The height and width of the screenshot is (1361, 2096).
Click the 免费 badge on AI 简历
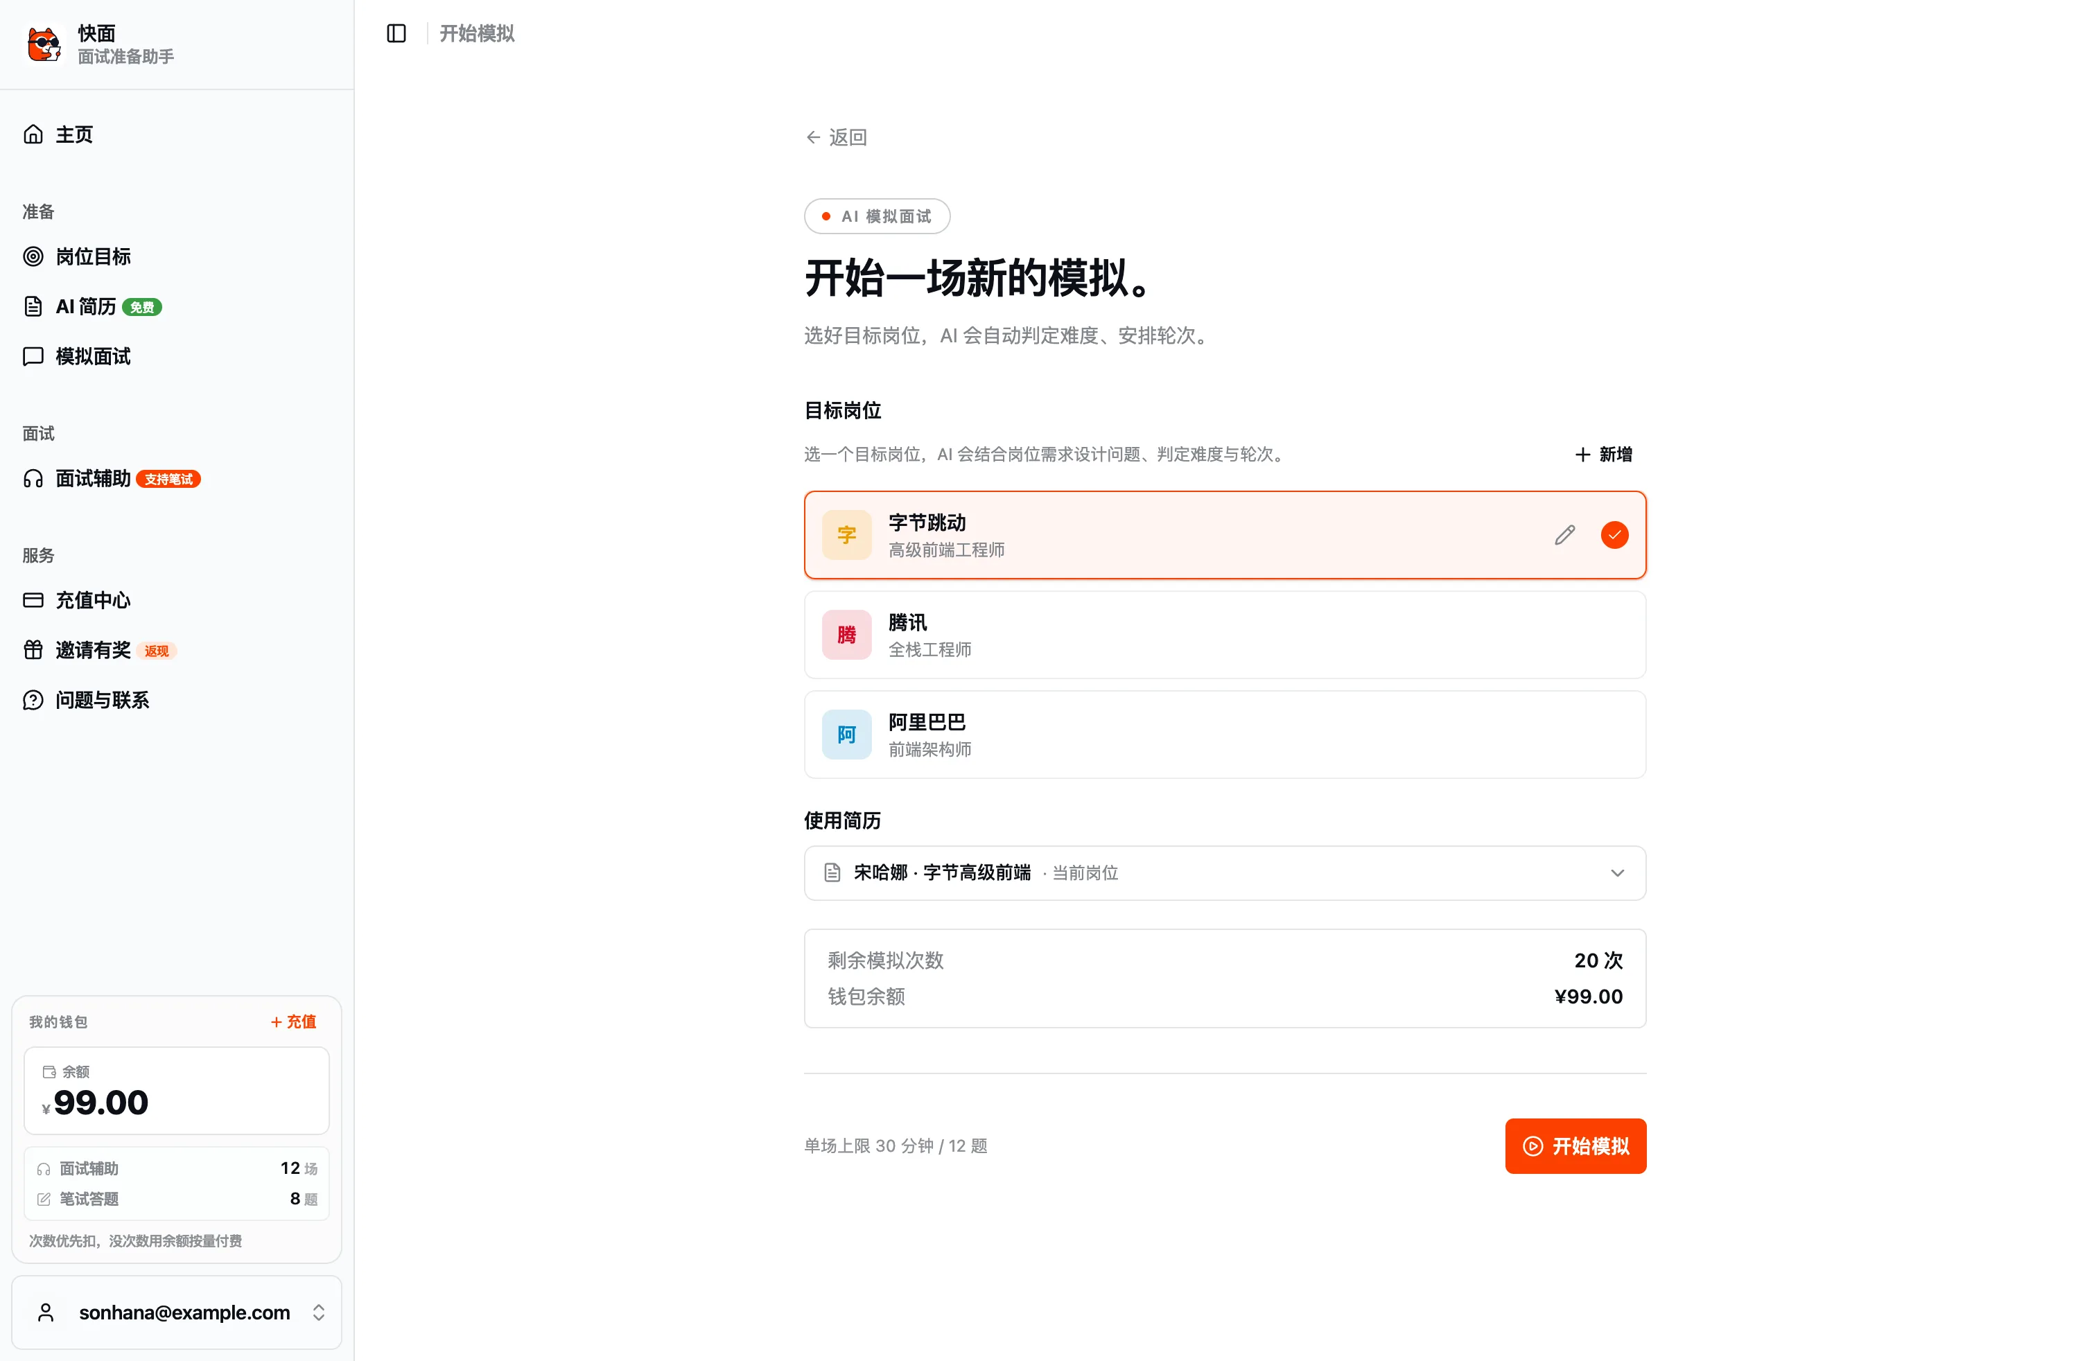tap(142, 307)
